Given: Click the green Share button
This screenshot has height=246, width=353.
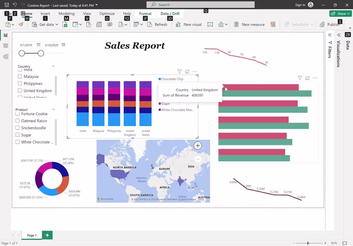Looking at the screenshot, I should 340,13.
